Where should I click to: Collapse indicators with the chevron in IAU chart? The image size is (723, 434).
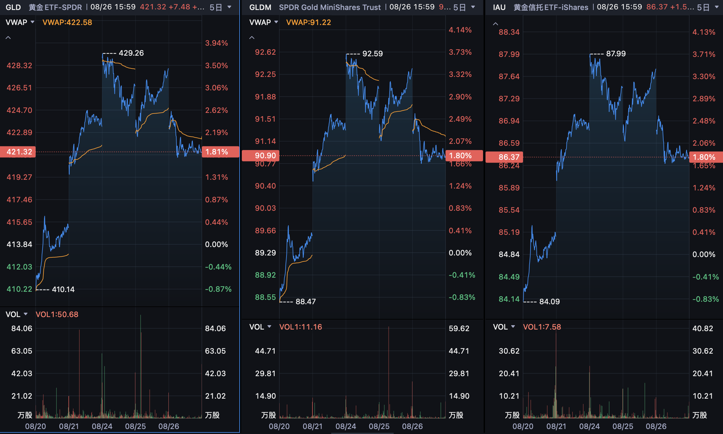click(x=496, y=24)
